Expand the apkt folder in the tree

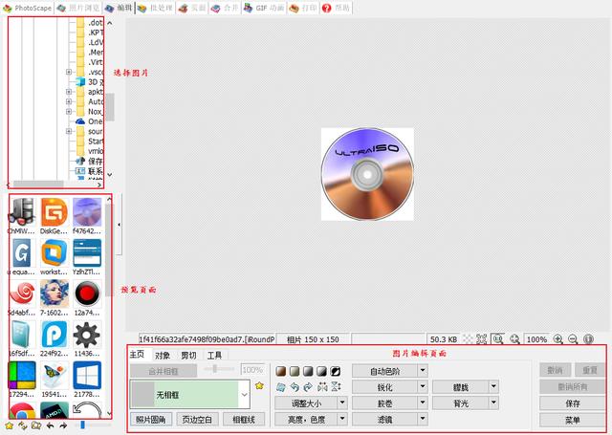pos(69,92)
